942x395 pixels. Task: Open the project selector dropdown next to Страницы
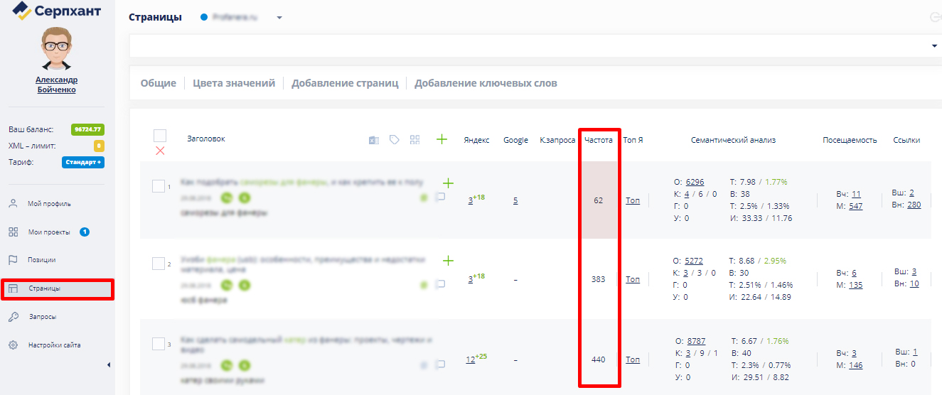(x=279, y=18)
